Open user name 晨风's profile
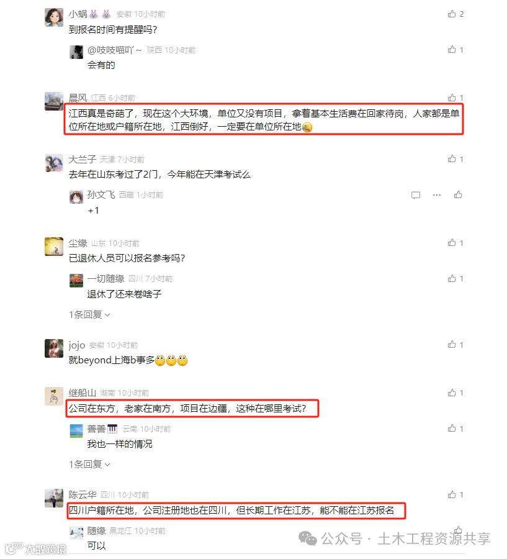 click(78, 98)
